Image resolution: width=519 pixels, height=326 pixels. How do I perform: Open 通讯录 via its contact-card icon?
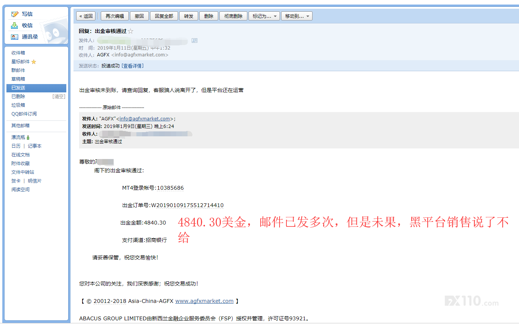(15, 37)
